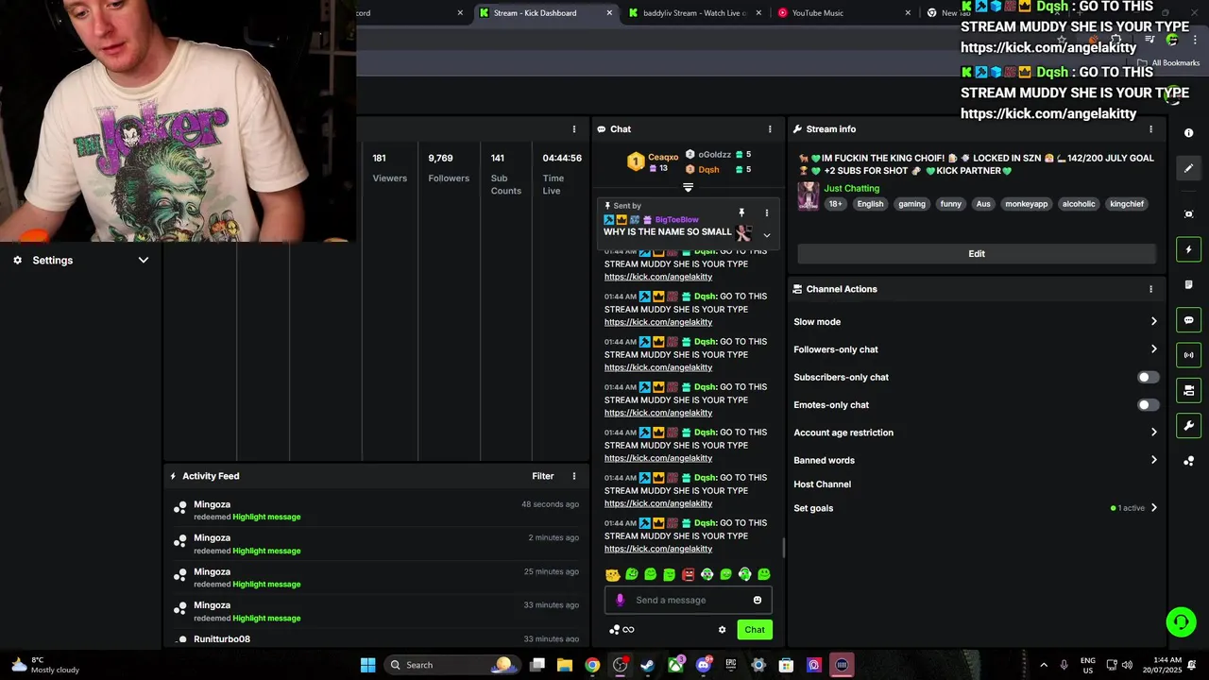
Task: Click the Just Chatting category thumbnail
Action: pos(809,195)
